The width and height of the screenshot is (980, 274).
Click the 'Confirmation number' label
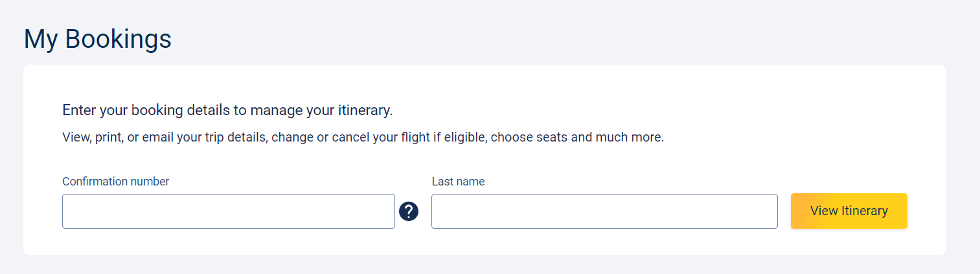116,182
